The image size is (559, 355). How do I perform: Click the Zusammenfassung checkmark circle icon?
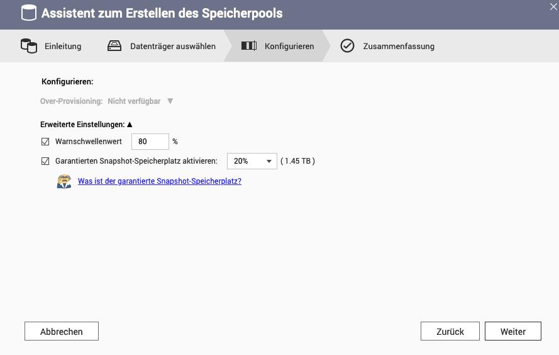tap(347, 46)
